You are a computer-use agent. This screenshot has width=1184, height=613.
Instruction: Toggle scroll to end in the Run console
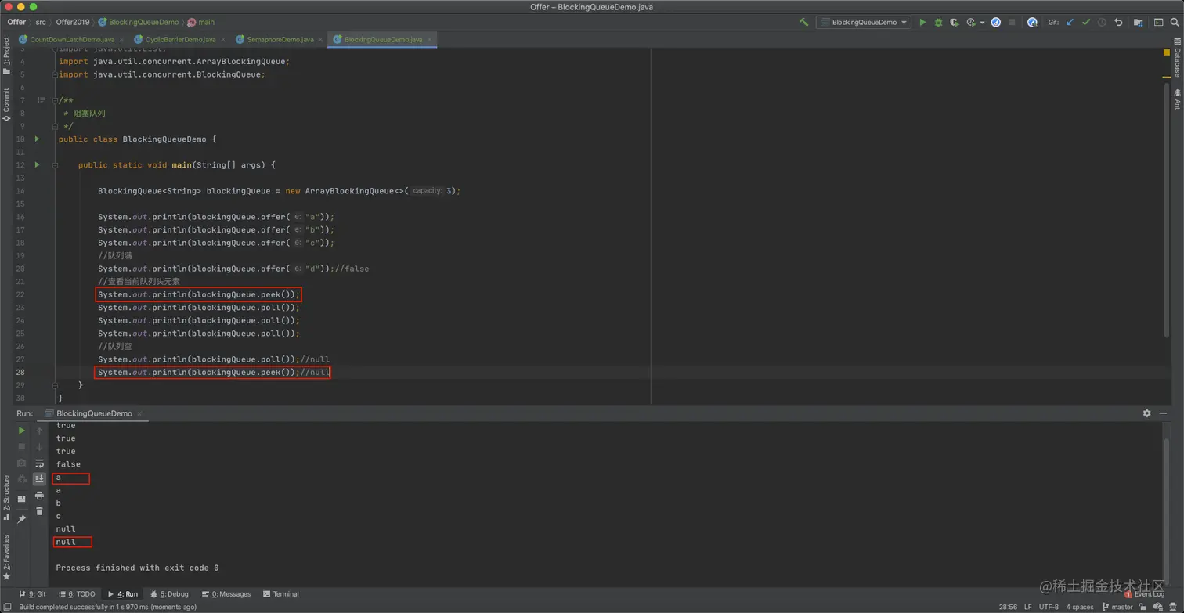[x=39, y=479]
